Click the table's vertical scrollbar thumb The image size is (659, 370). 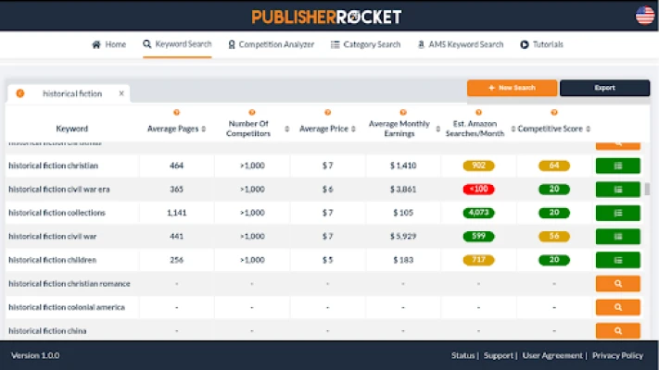pos(647,189)
